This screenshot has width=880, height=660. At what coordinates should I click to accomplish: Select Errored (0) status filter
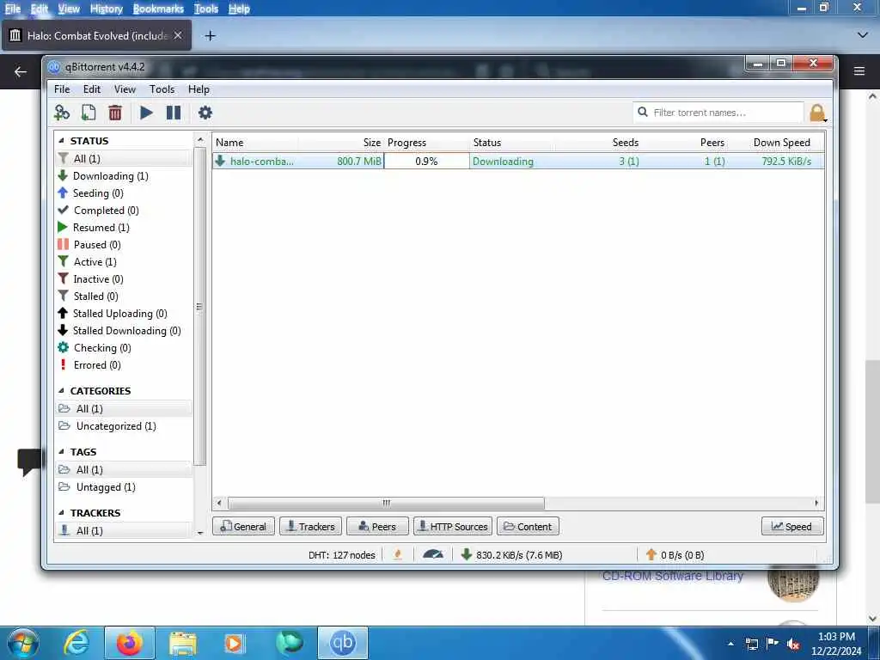(97, 365)
